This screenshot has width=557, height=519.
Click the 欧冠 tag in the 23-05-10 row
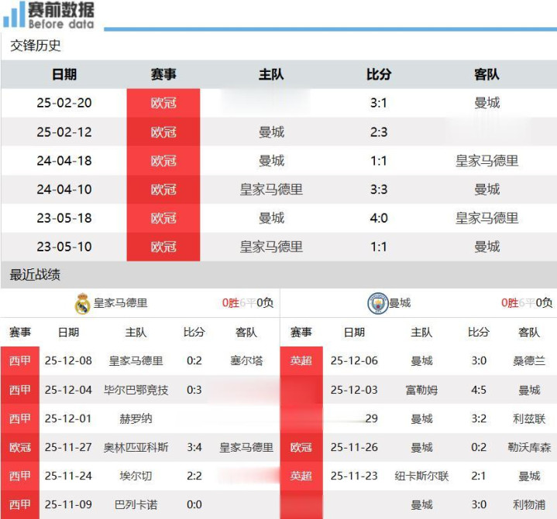pyautogui.click(x=163, y=247)
